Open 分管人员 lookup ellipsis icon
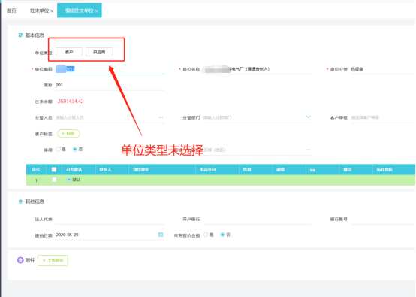This screenshot has height=297, width=416. [161, 117]
